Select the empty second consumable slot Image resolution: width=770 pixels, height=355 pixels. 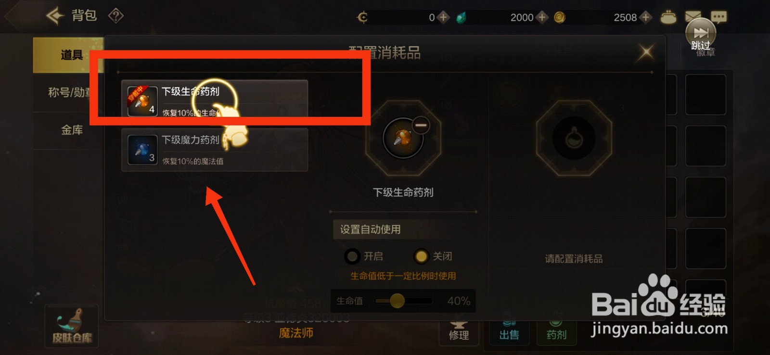pyautogui.click(x=574, y=138)
